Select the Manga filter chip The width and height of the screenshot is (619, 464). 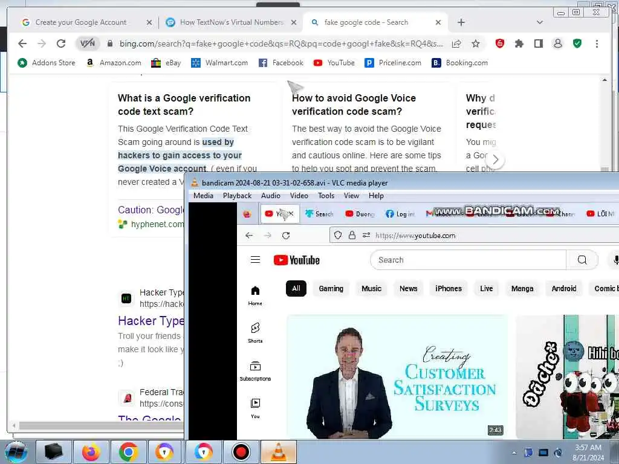click(522, 288)
